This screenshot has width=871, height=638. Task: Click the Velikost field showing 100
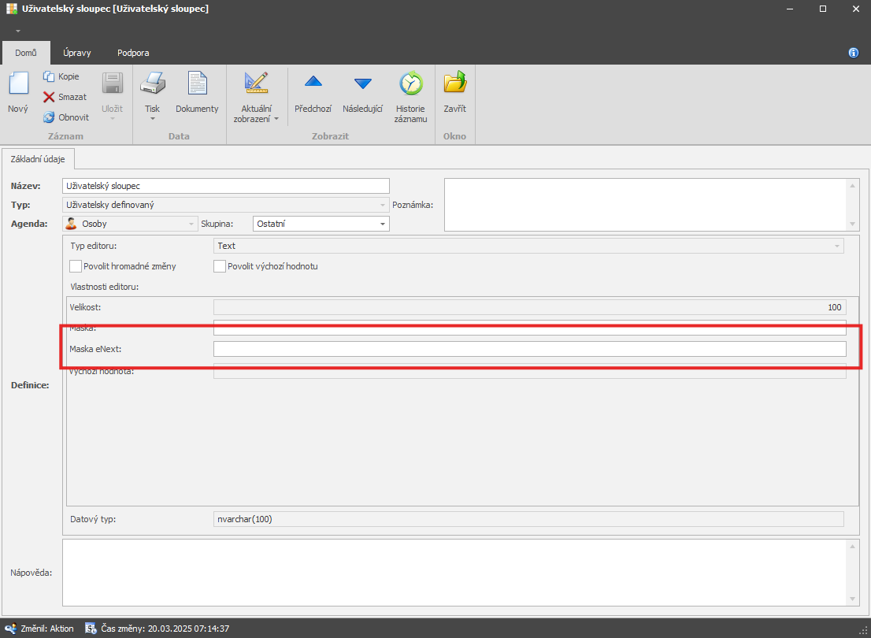530,306
